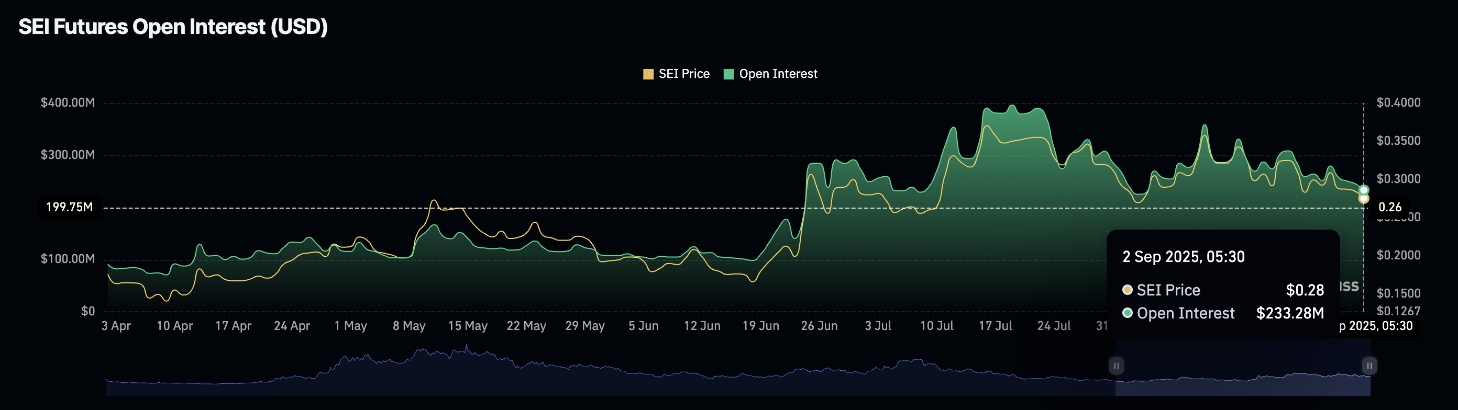Image resolution: width=1458 pixels, height=410 pixels.
Task: Click the green Open Interest endpoint marker
Action: pyautogui.click(x=1364, y=190)
